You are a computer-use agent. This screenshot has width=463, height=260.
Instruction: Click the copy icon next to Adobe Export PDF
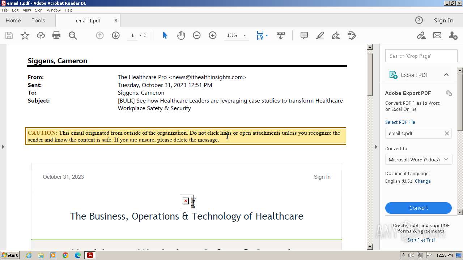[449, 93]
